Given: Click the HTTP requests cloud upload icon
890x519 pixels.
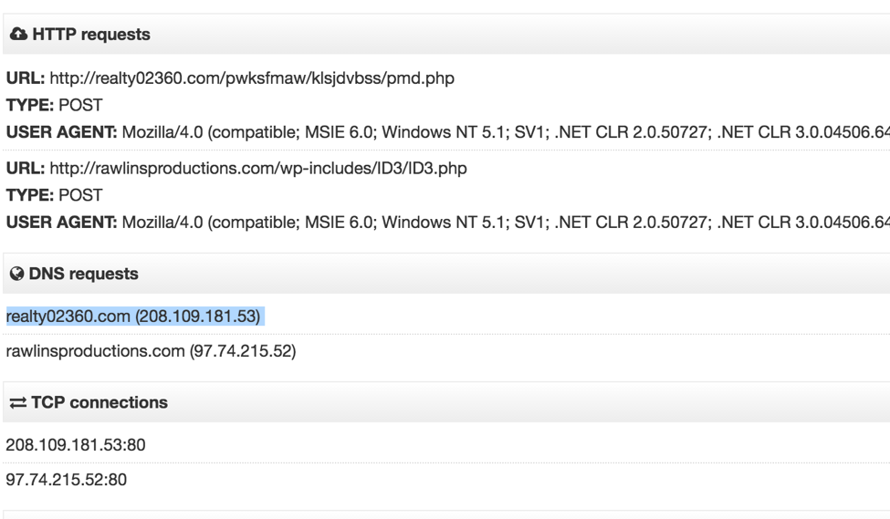Looking at the screenshot, I should pos(18,34).
